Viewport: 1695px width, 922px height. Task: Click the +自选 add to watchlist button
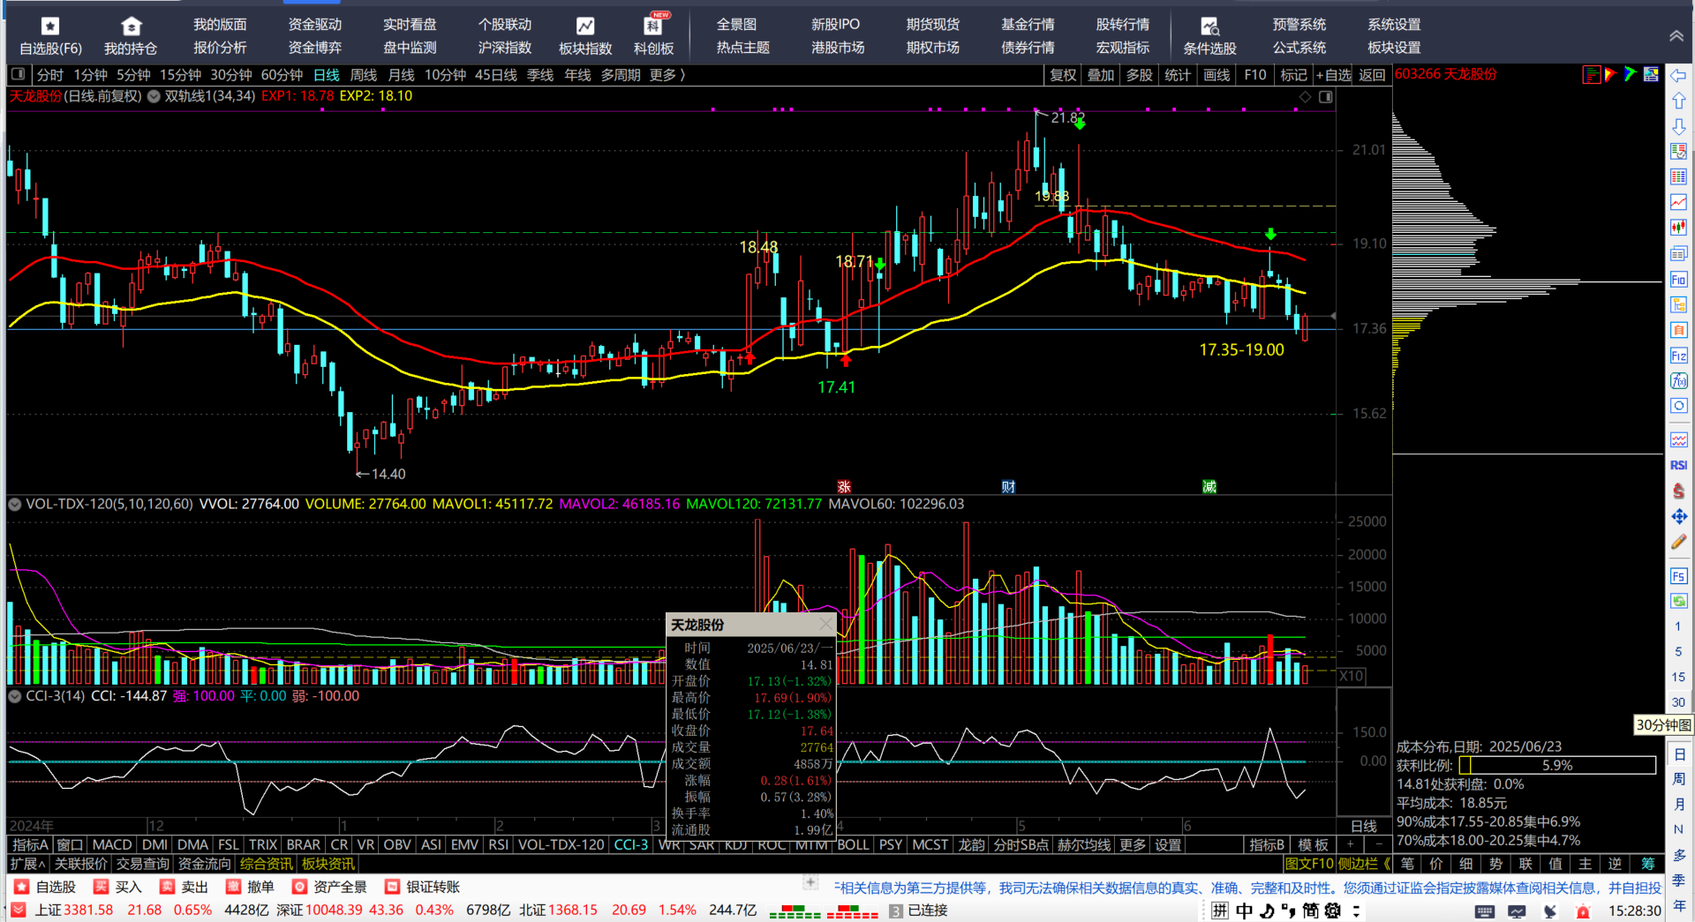[1333, 75]
